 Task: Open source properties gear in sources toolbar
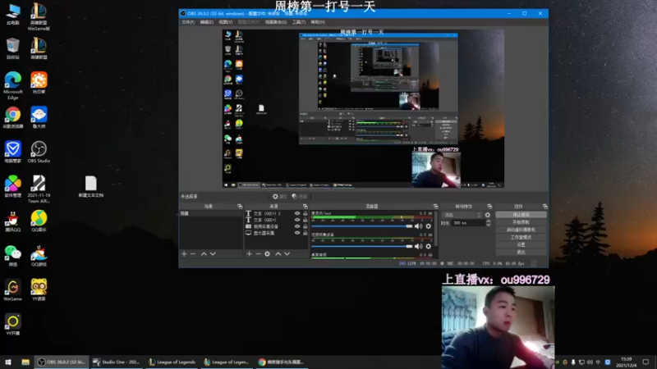(268, 254)
